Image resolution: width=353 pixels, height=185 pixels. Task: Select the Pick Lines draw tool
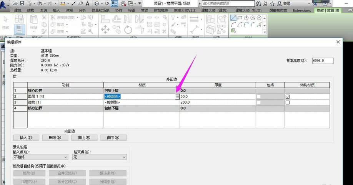coord(259,25)
